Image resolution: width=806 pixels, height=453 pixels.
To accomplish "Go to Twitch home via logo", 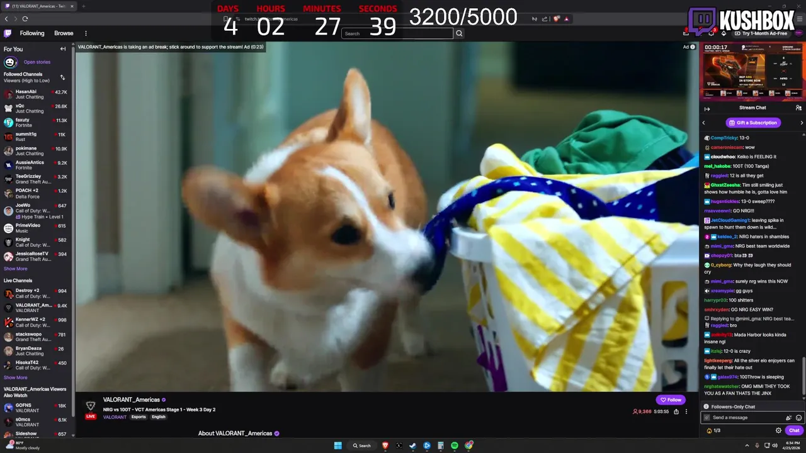I will pyautogui.click(x=8, y=33).
